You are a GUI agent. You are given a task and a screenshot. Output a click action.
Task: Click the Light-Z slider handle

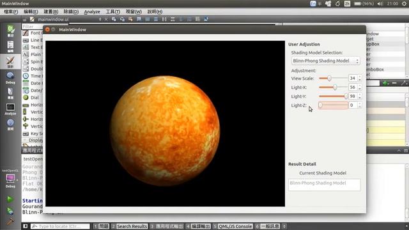pos(320,105)
